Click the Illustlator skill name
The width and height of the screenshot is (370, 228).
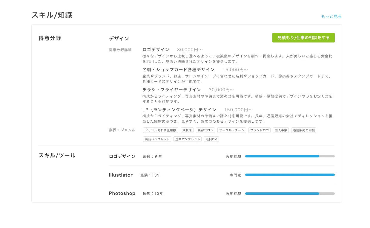pyautogui.click(x=121, y=175)
